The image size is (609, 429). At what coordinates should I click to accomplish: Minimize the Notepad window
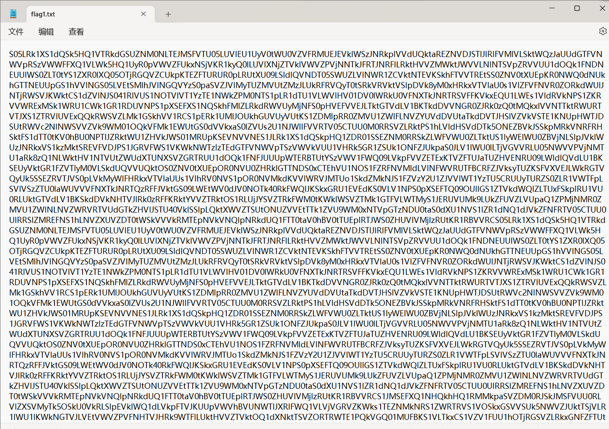[x=552, y=8]
